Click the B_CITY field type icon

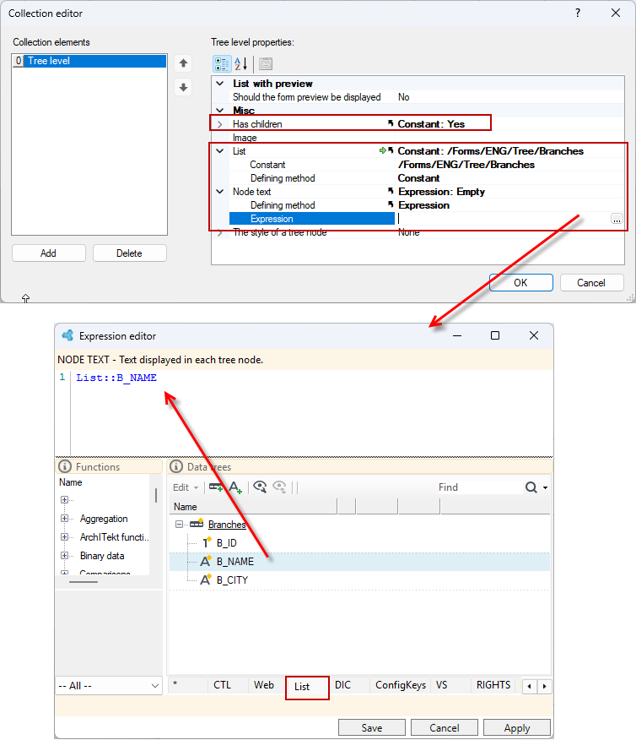click(x=206, y=580)
